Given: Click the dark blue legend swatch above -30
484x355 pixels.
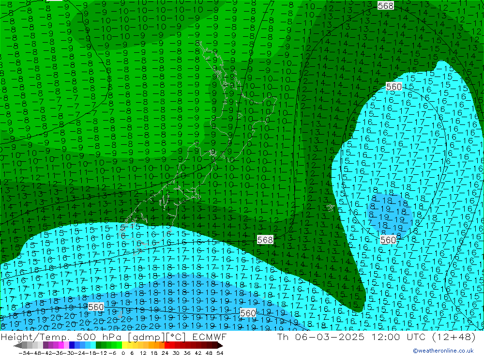Looking at the screenshot, I should 72,345.
